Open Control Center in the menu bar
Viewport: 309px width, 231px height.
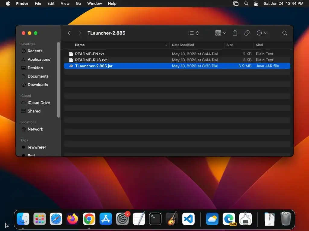pos(256,4)
